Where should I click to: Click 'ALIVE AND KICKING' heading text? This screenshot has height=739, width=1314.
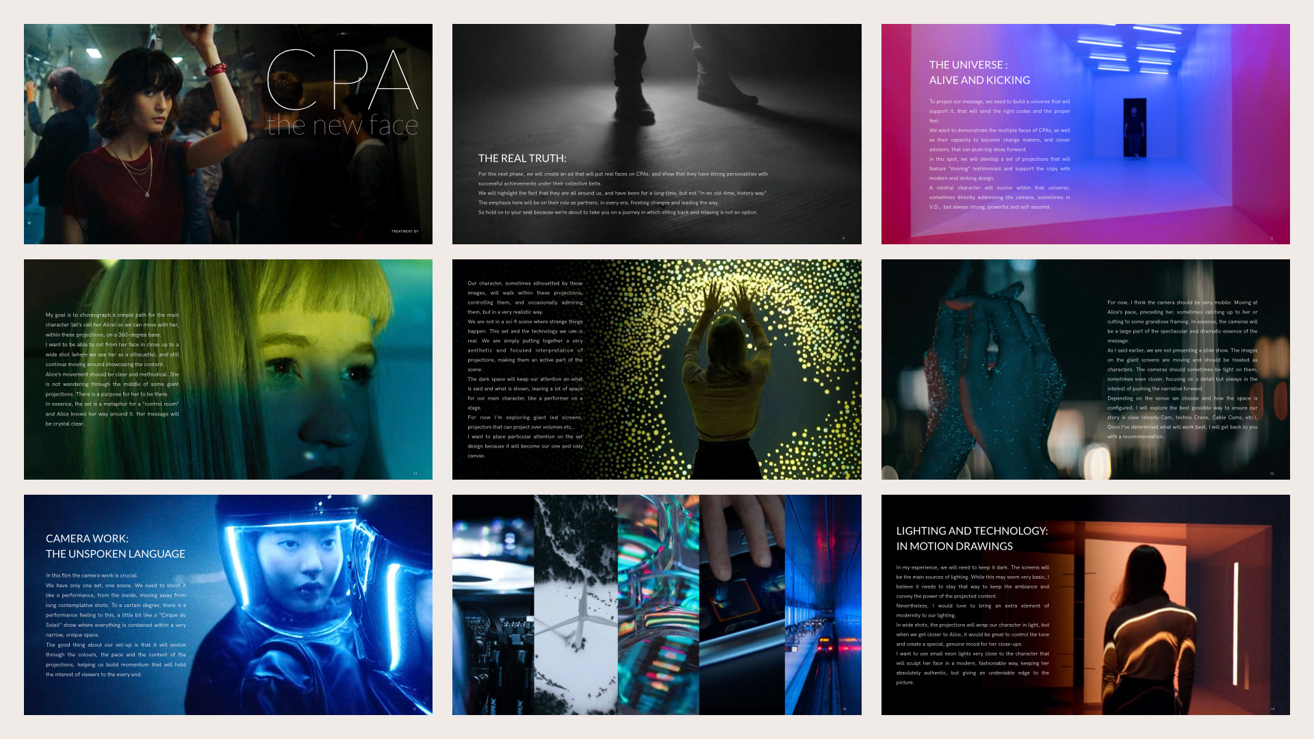click(979, 80)
